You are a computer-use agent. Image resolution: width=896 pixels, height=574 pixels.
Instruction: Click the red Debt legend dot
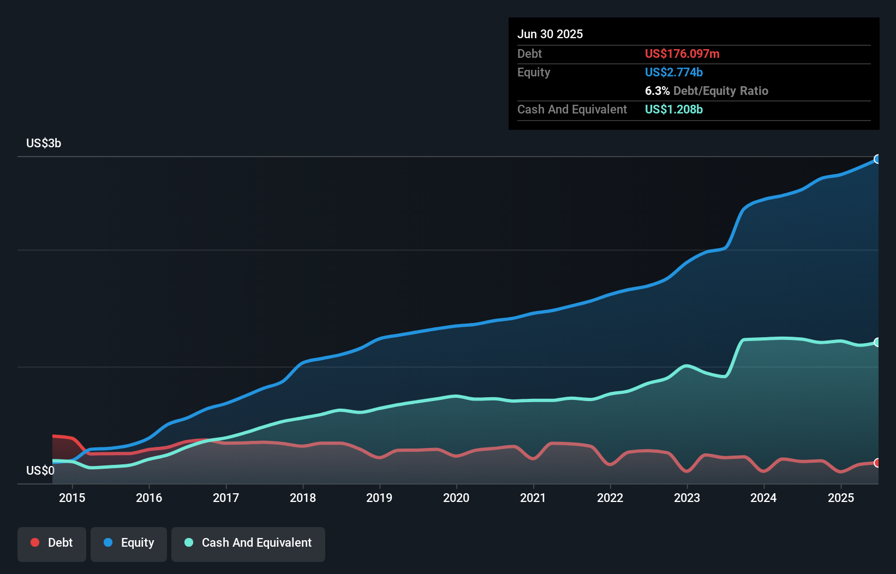pos(34,542)
